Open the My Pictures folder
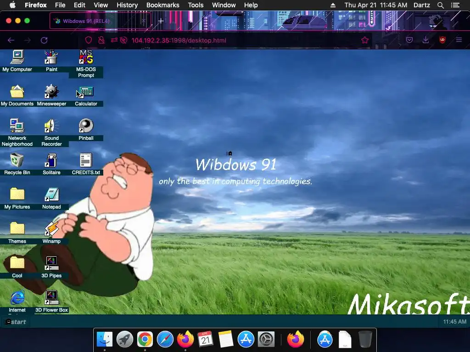 coord(17,198)
